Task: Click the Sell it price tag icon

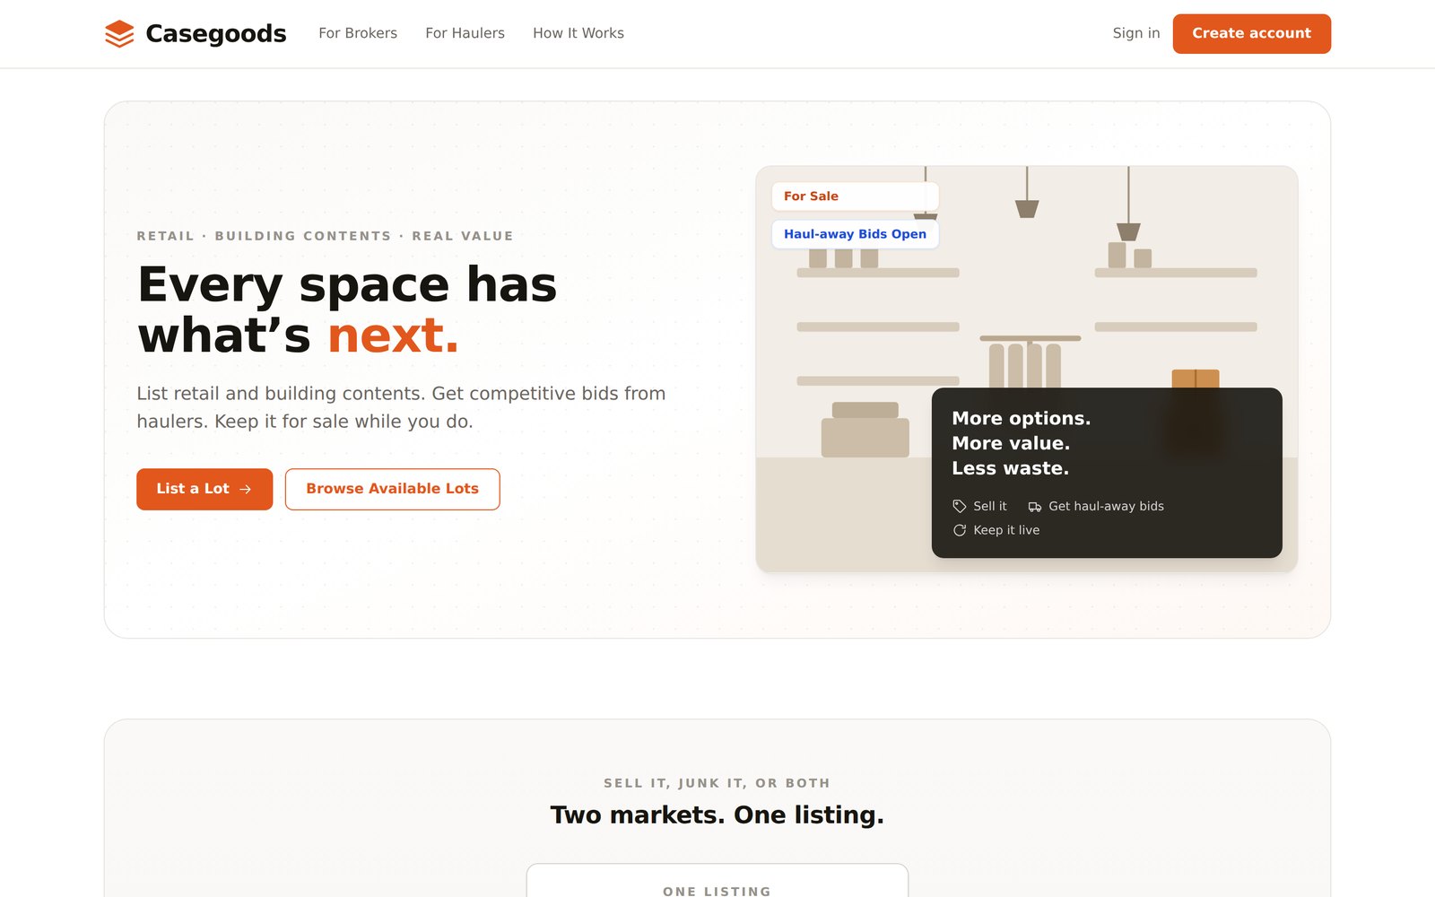Action: tap(960, 506)
